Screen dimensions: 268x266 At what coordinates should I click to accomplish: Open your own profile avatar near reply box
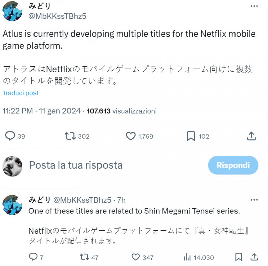click(12, 165)
